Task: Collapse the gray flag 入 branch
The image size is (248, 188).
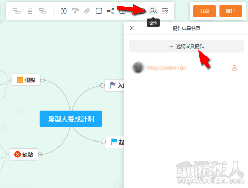Action: coord(102,85)
